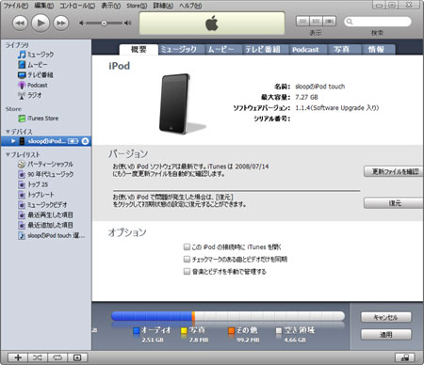Click the battery icon beside the iPod
This screenshot has height=365, width=424.
coord(73,141)
